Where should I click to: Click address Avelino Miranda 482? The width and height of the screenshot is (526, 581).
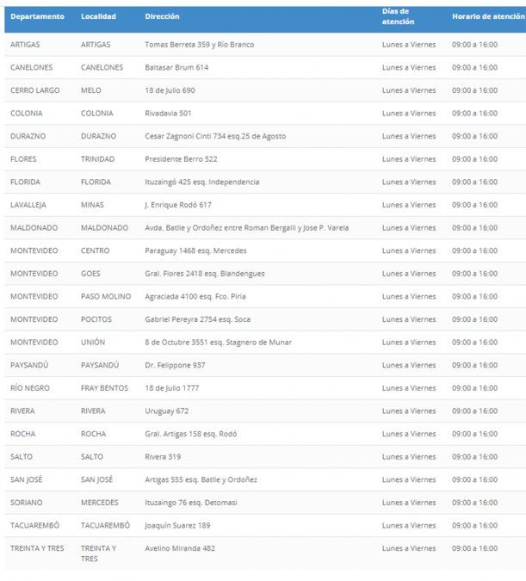tap(180, 548)
